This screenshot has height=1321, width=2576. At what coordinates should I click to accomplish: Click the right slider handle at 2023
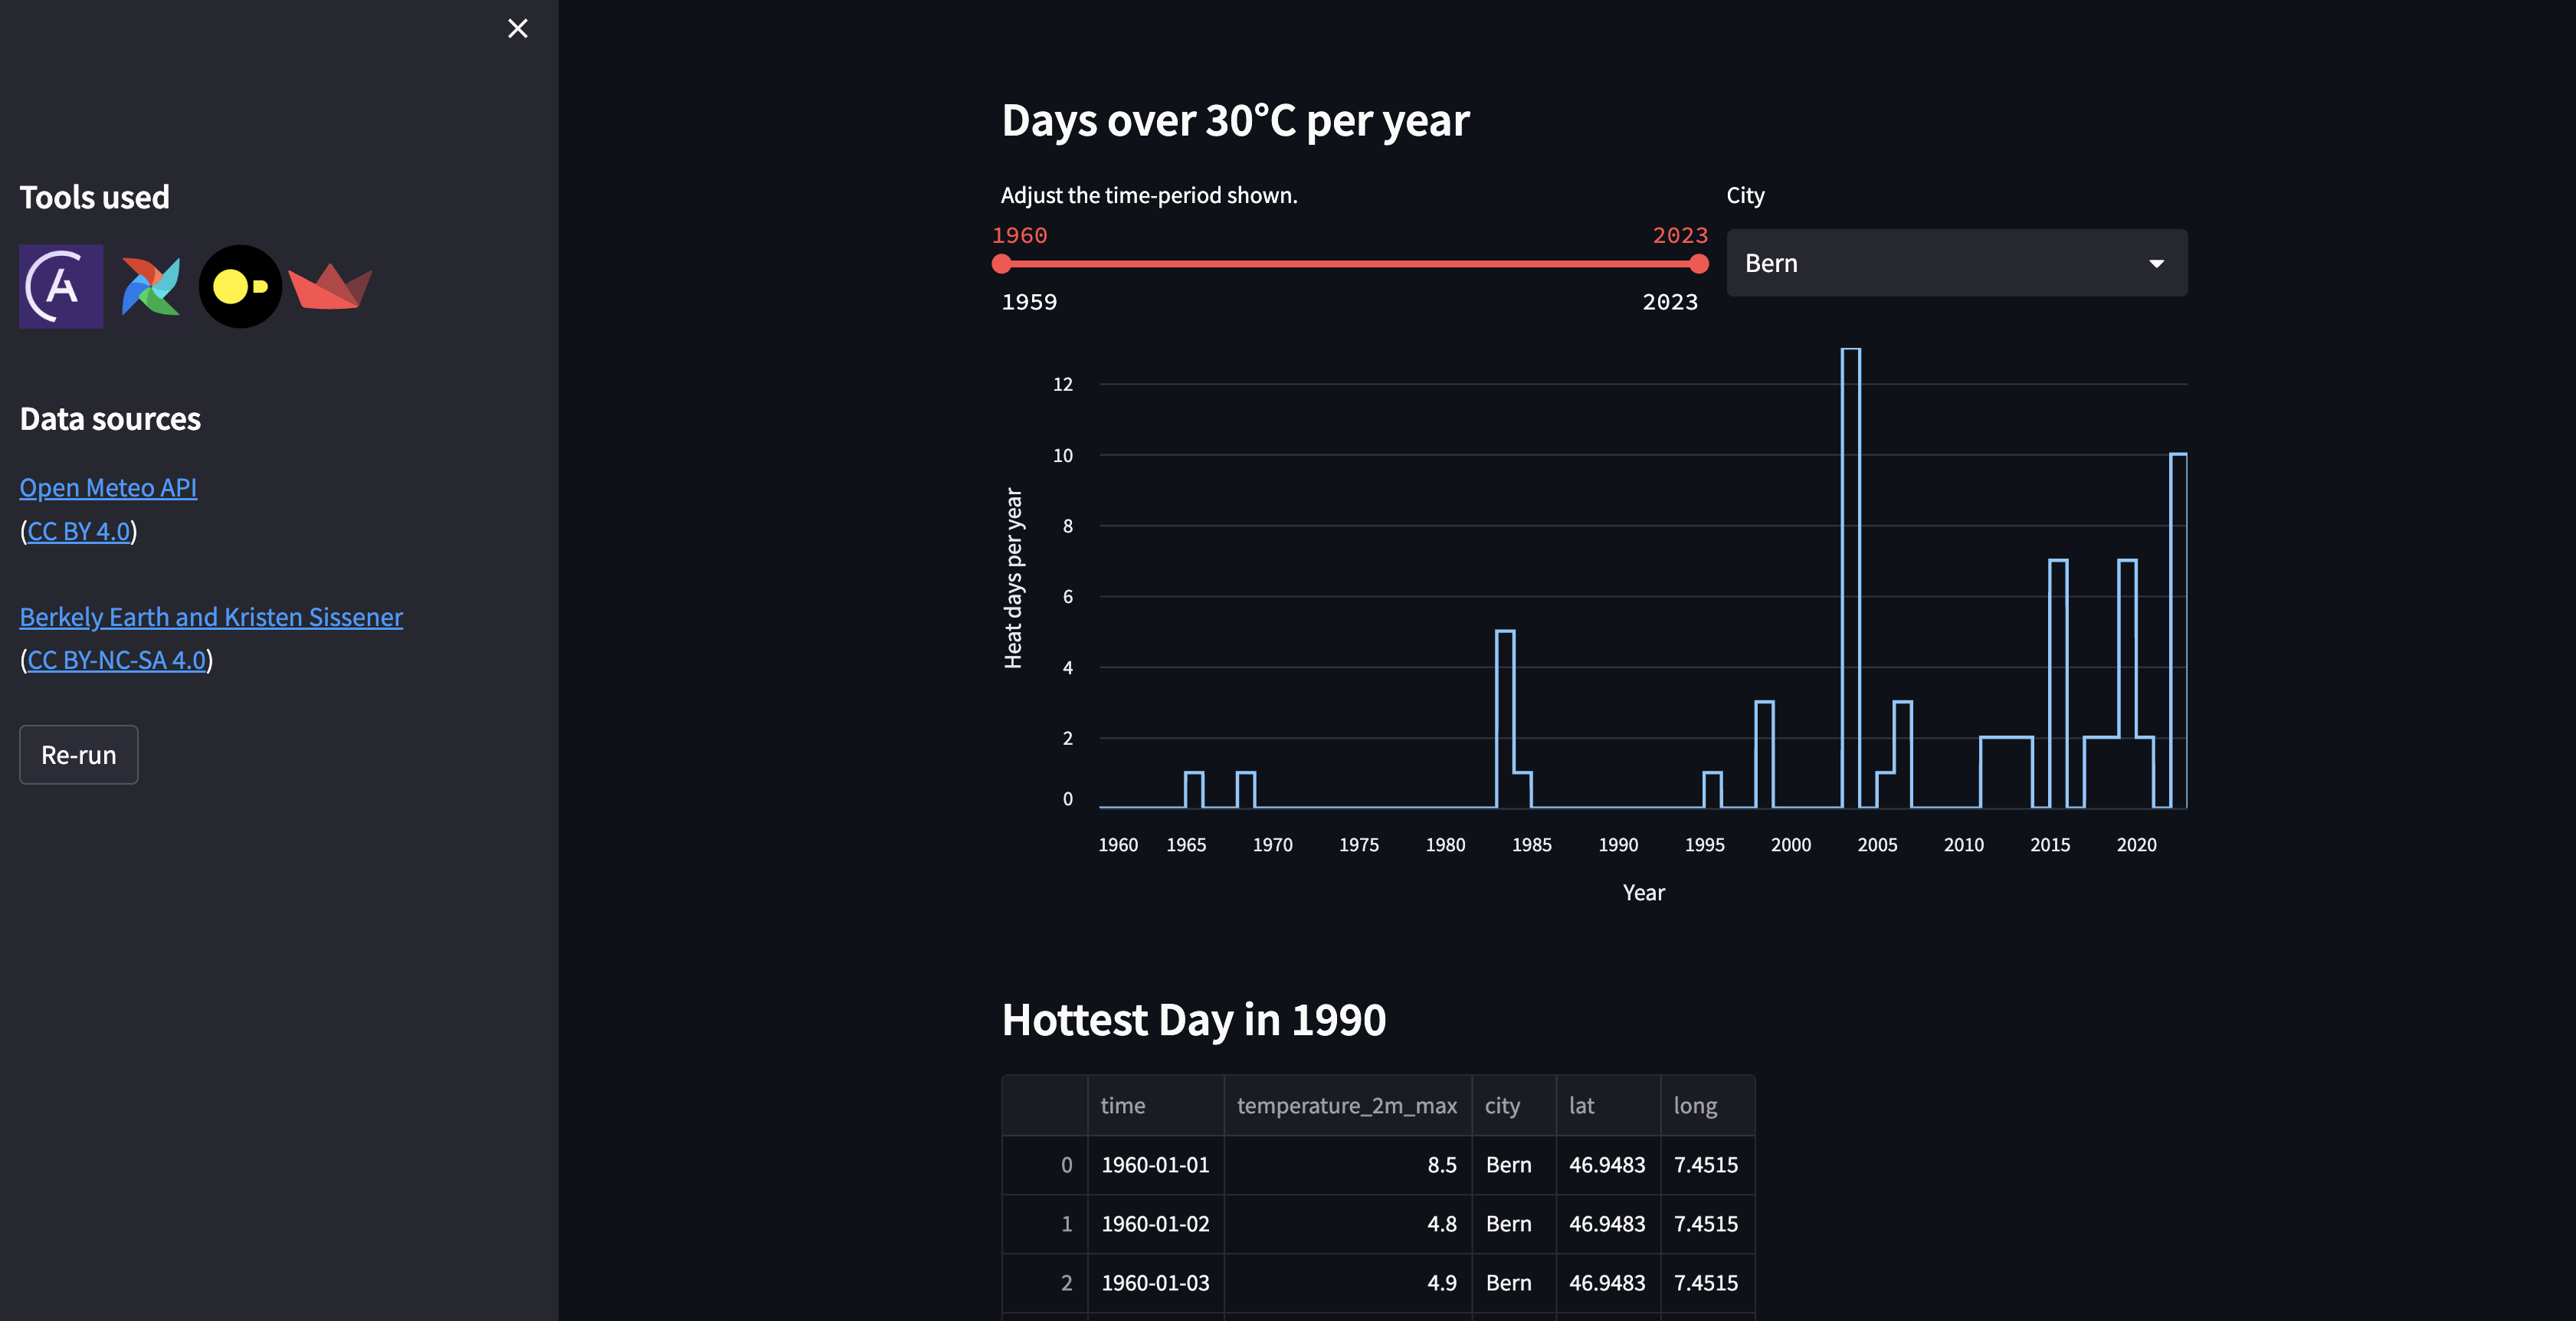tap(1698, 264)
